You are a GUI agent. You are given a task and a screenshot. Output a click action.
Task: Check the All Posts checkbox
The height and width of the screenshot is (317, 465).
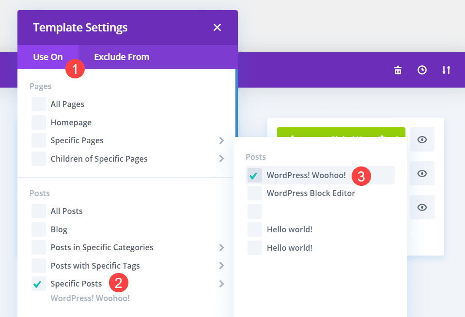click(38, 211)
